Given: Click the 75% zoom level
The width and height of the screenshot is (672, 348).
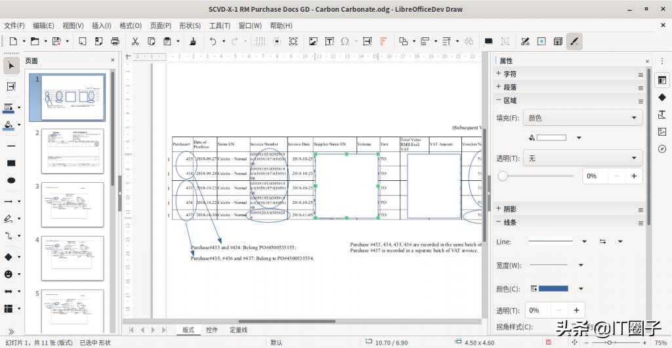Looking at the screenshot, I should (660, 343).
